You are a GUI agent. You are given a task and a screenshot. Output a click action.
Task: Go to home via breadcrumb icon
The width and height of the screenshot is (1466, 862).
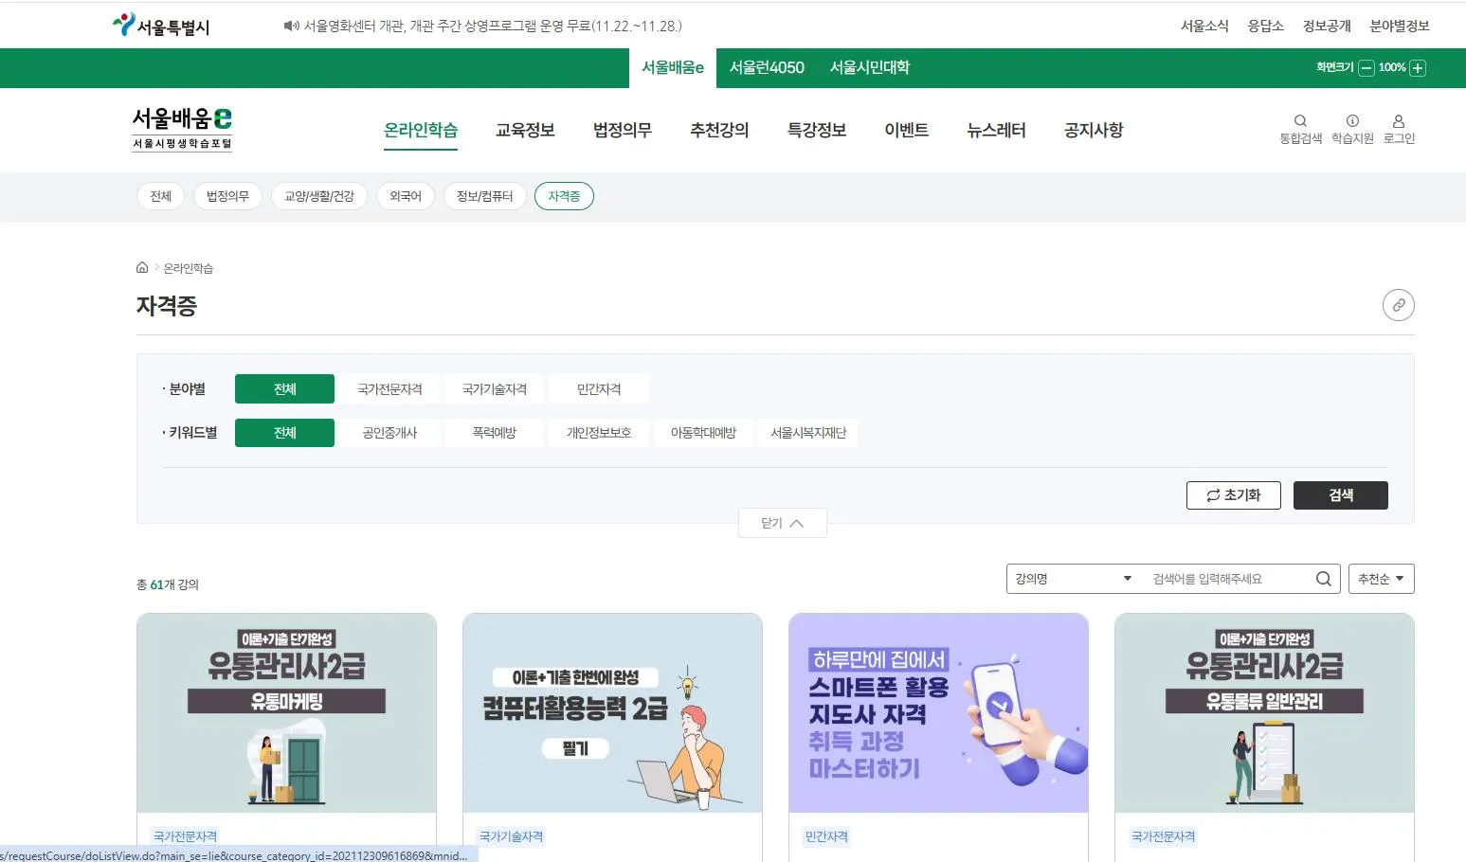coord(142,268)
